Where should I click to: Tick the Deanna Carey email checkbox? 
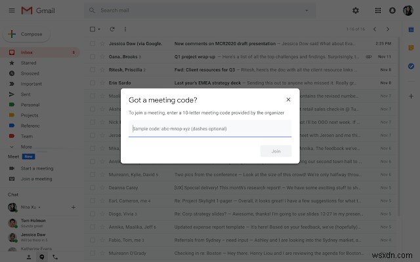point(93,188)
